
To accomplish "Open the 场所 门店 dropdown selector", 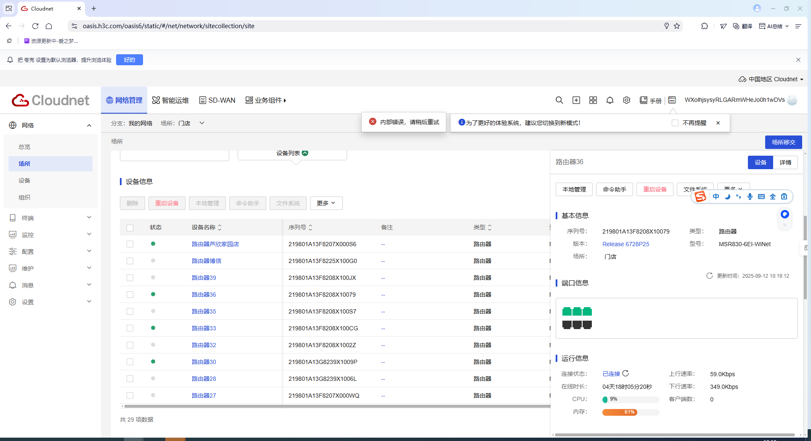I will [201, 123].
